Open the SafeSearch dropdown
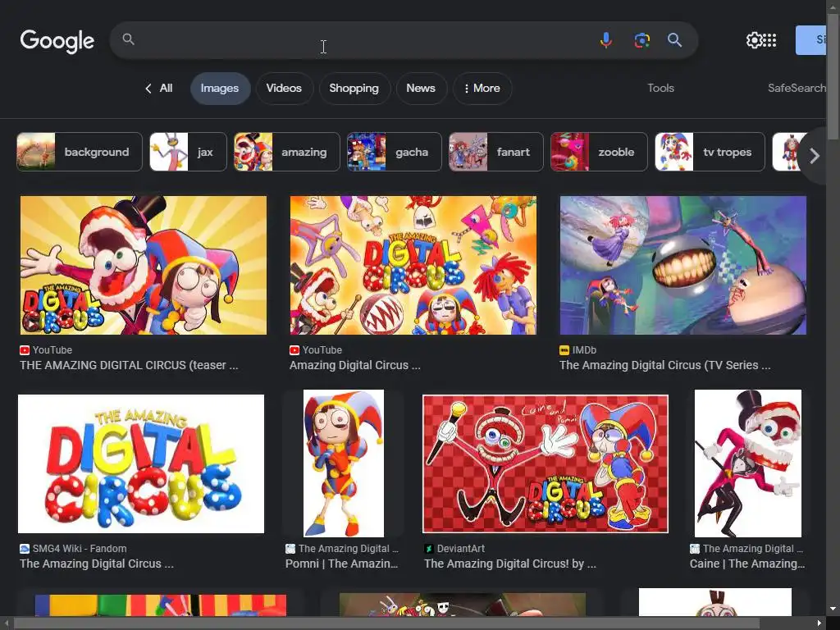 797,89
